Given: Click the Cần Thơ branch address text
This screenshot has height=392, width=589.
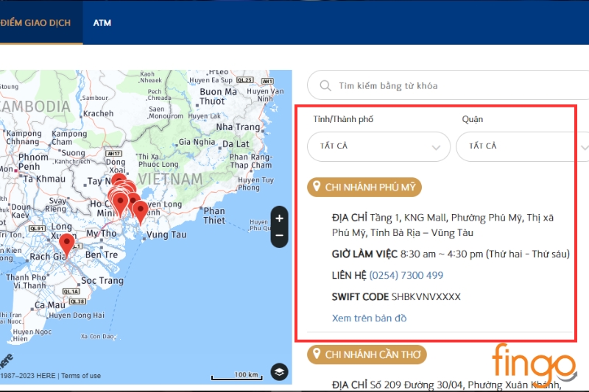Looking at the screenshot, I should 447,385.
